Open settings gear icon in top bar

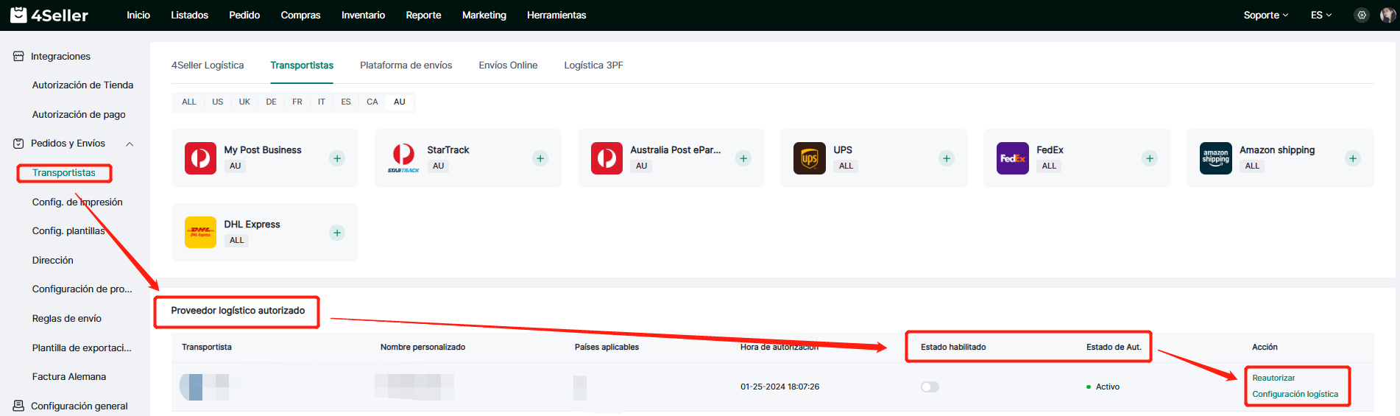(1362, 15)
